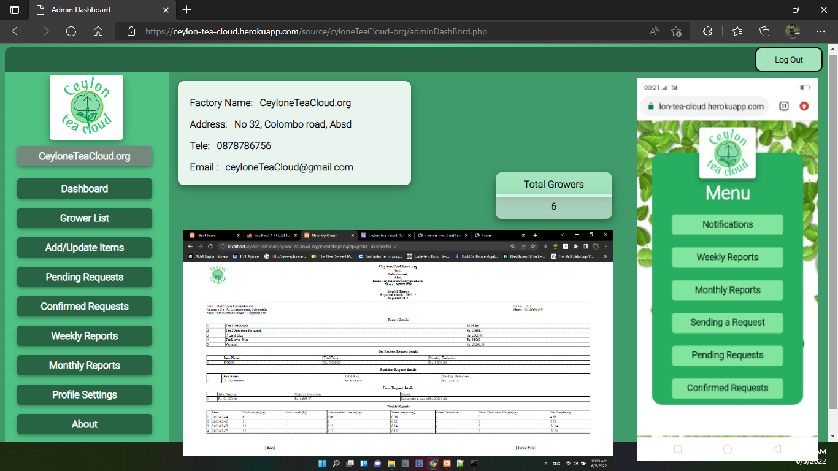Screen dimensions: 838x471
Task: Go back to the previous page
Action: 17,31
